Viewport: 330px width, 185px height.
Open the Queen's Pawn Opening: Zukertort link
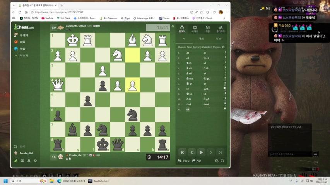[199, 47]
